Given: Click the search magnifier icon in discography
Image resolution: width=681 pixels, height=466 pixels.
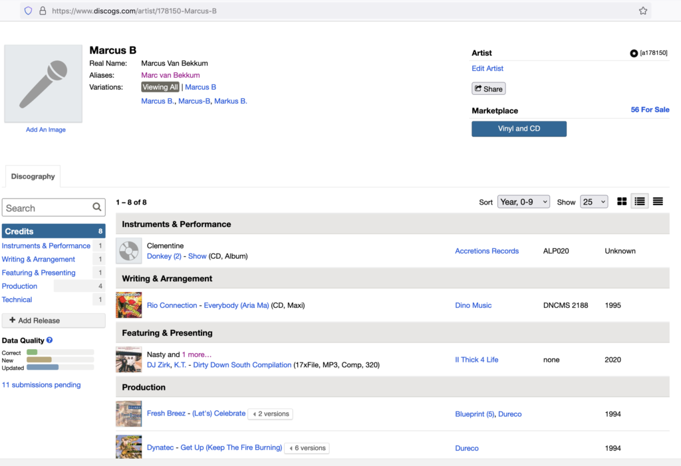Looking at the screenshot, I should click(97, 207).
